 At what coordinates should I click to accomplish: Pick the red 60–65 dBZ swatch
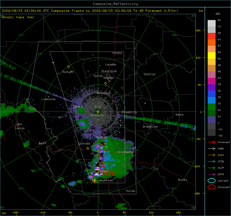(x=211, y=36)
